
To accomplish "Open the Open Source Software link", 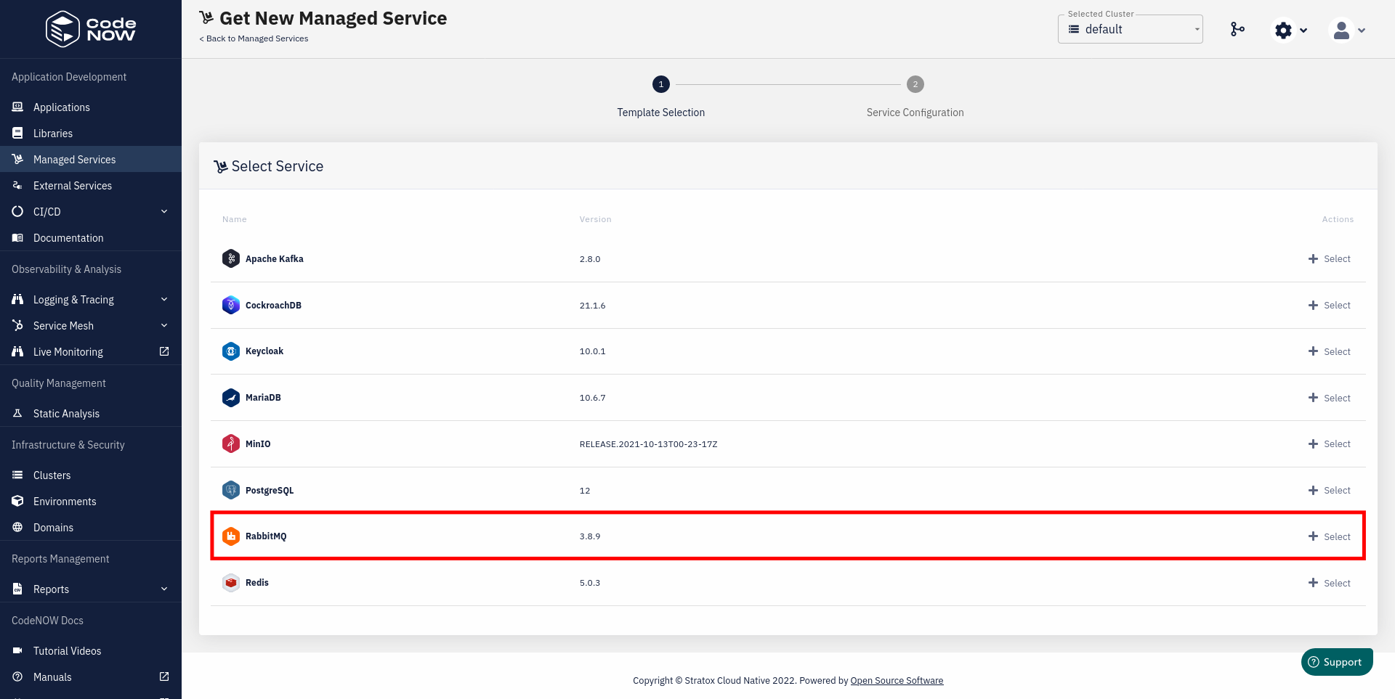I will (x=897, y=680).
